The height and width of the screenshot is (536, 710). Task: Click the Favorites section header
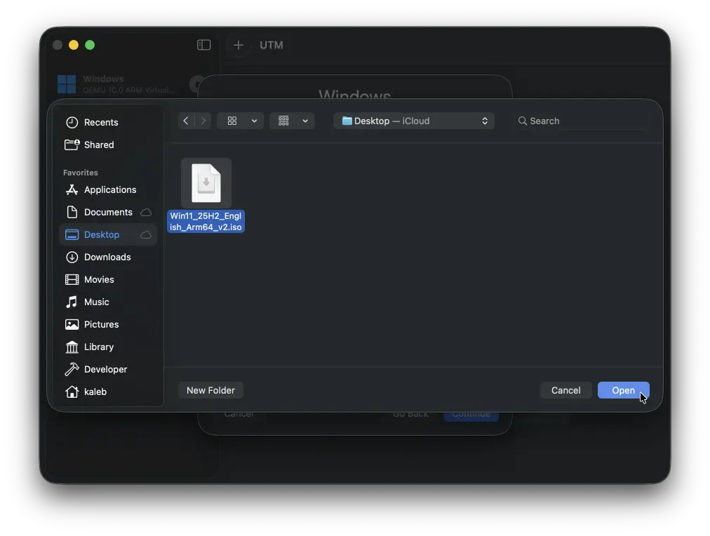point(81,173)
